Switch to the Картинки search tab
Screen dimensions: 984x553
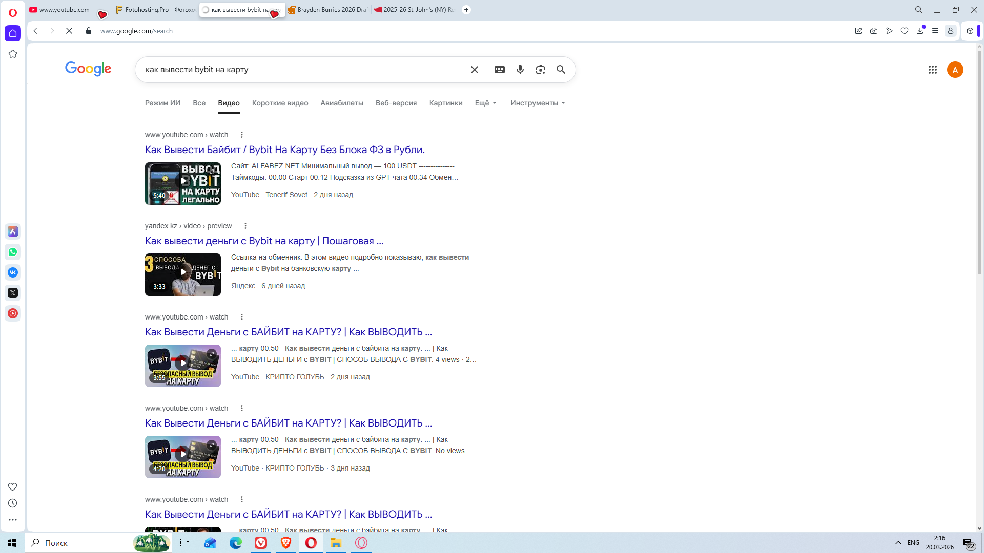click(x=445, y=103)
